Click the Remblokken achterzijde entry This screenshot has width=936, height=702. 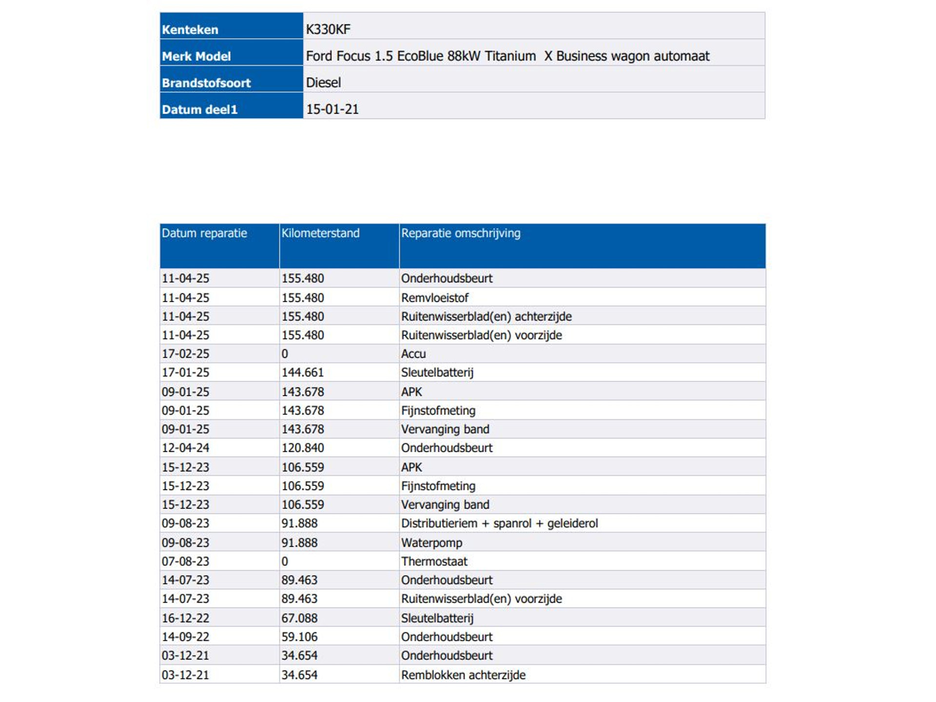coord(463,675)
